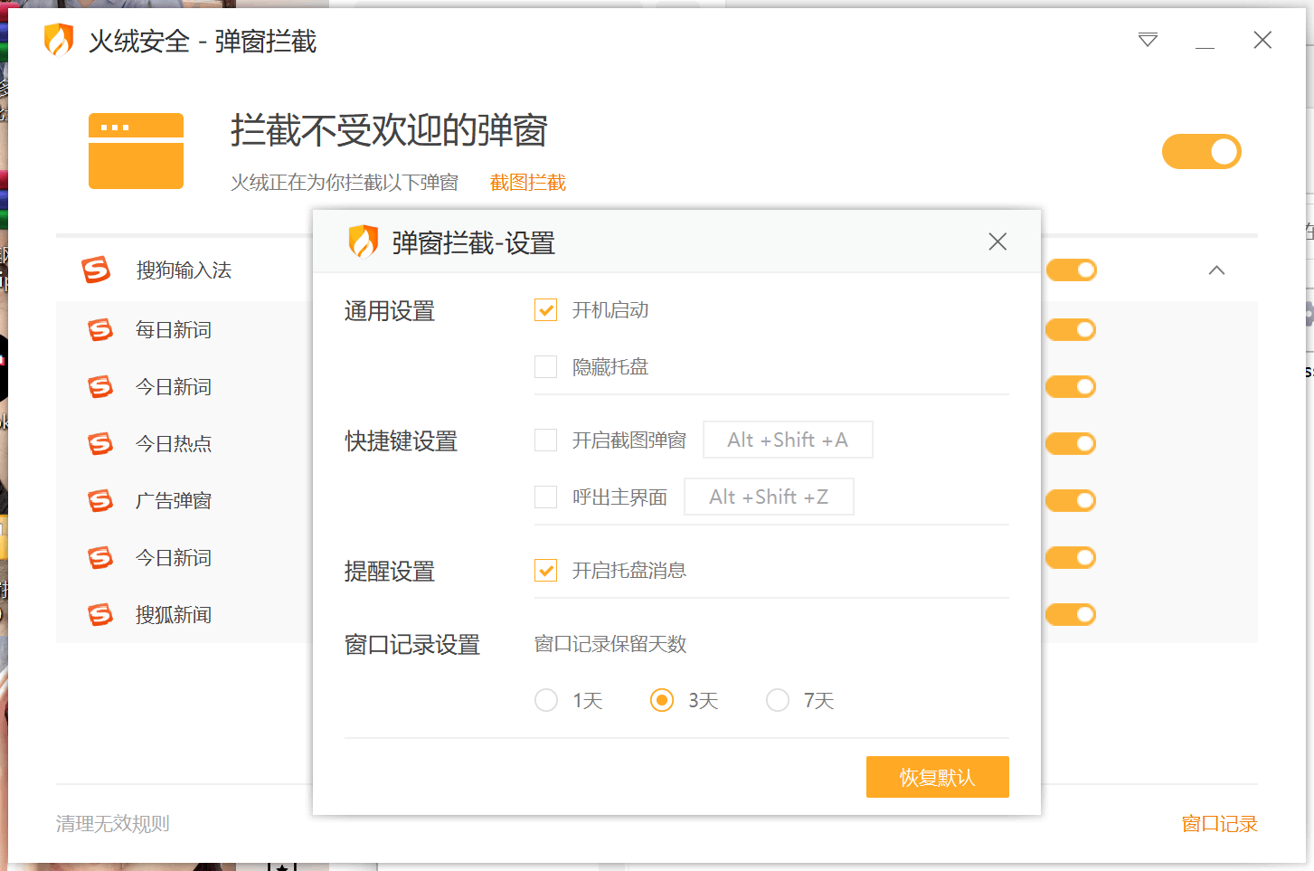Click the 恢复默认 button
Image resolution: width=1314 pixels, height=871 pixels.
pyautogui.click(x=937, y=777)
